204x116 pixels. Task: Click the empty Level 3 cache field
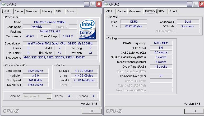tap(84, 85)
